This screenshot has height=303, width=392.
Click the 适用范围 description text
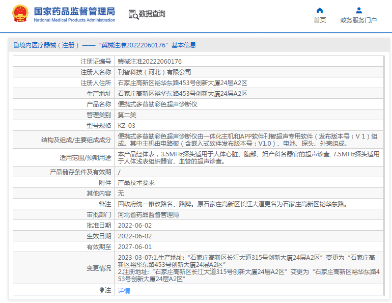point(249,158)
